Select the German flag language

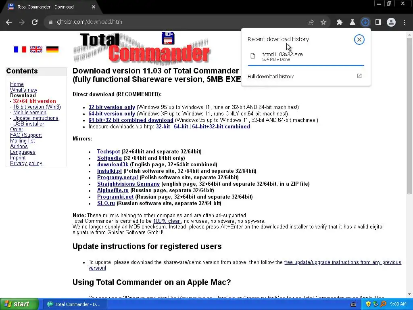point(52,49)
